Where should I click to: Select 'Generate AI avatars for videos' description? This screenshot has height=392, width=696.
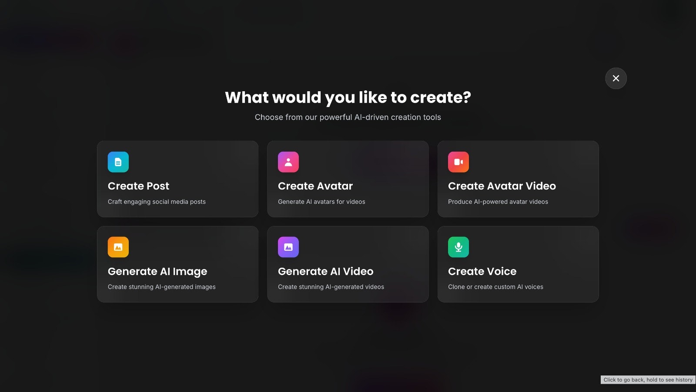pos(321,202)
